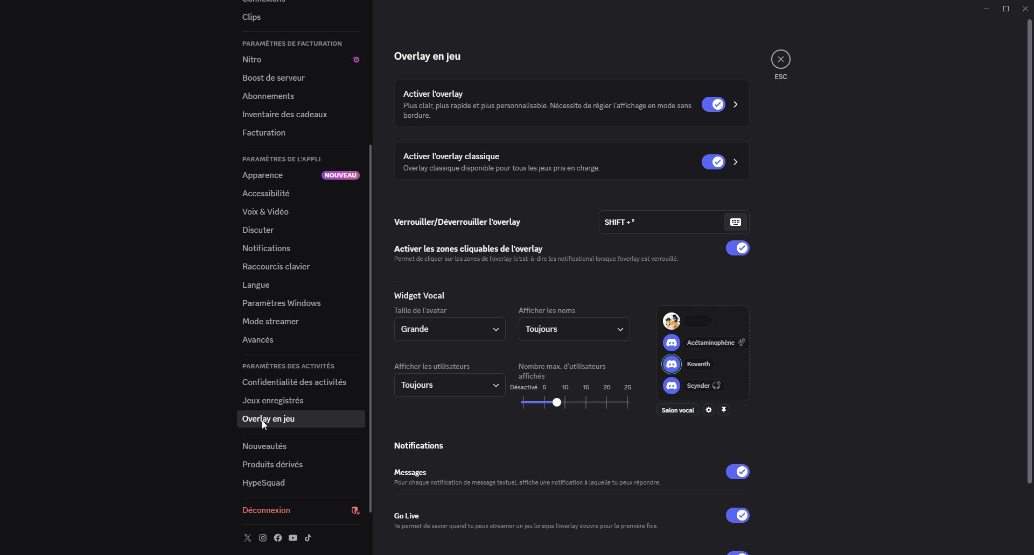Close settings with the ESC button
This screenshot has width=1034, height=555.
(780, 59)
